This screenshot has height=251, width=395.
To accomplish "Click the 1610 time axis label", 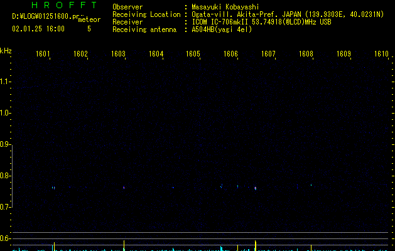I will [381, 54].
